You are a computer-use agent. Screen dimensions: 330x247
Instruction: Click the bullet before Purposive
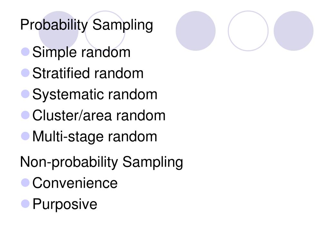(x=25, y=204)
